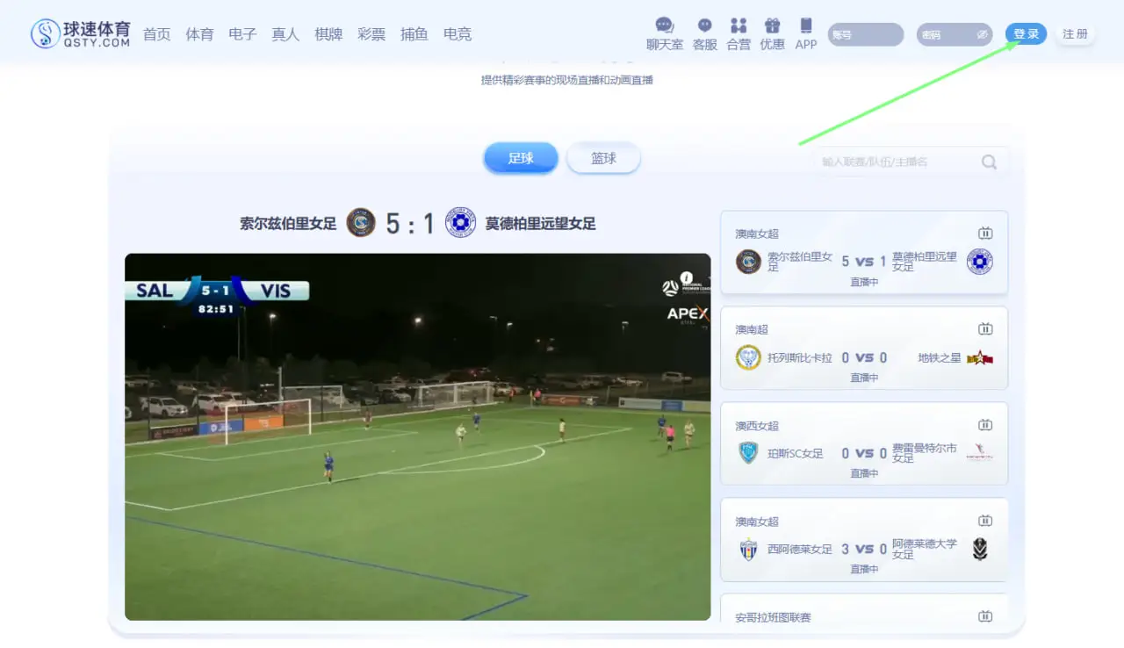
Task: Click the 优惠 gift promotions icon
Action: (772, 25)
